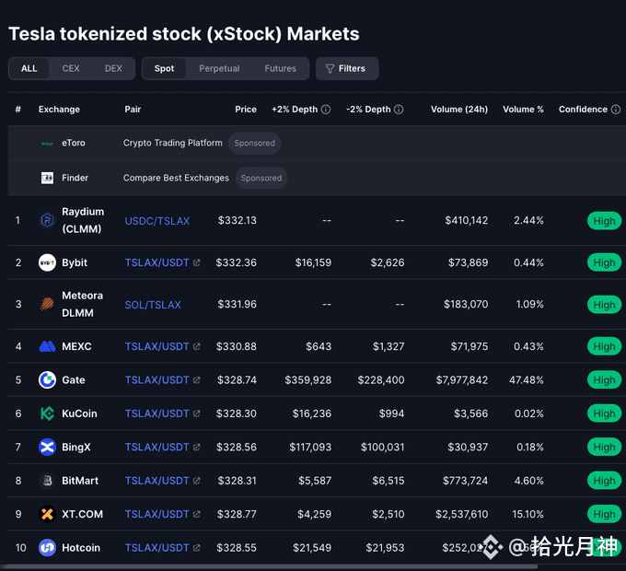Click the eToro sponsored logo icon

[x=47, y=144]
